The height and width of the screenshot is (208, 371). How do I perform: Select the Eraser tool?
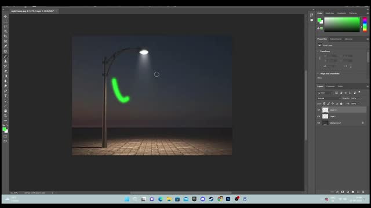[5, 71]
